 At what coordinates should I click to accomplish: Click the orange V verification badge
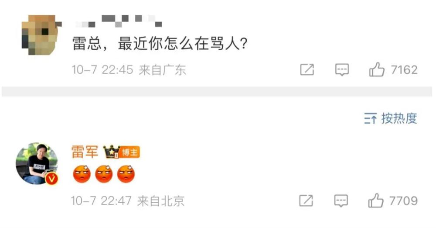point(51,178)
